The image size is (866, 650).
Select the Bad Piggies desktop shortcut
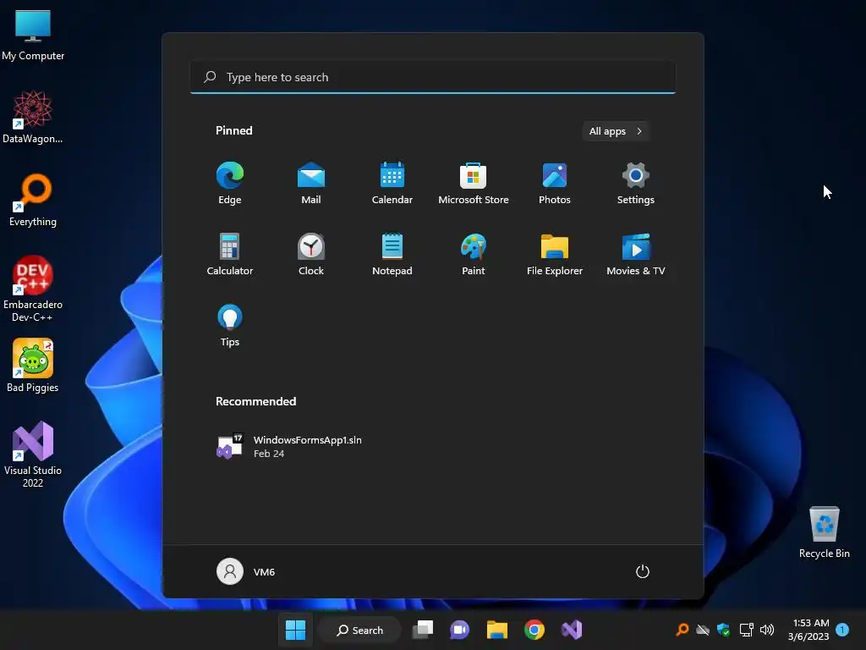click(33, 366)
